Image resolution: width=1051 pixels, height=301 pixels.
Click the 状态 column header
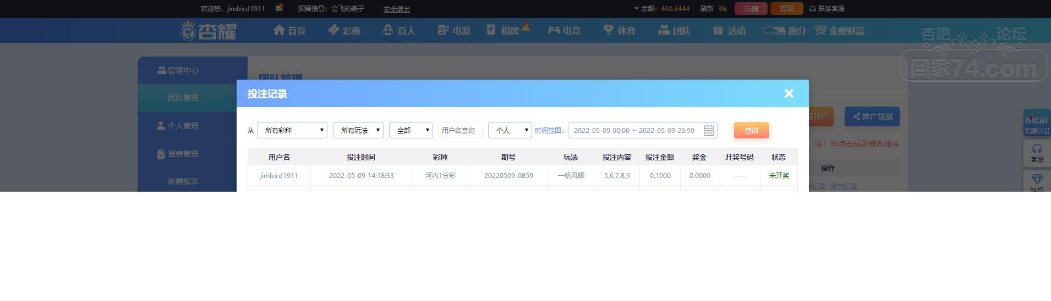point(779,157)
